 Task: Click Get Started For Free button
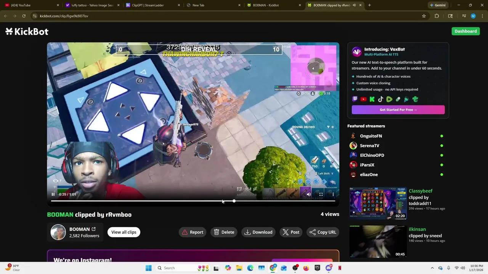(398, 110)
